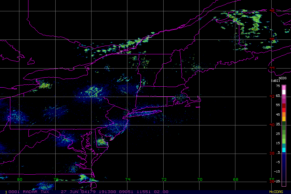The width and height of the screenshot is (291, 194).
Task: Click the 55 dBZ scale value
Action: tap(278, 105)
